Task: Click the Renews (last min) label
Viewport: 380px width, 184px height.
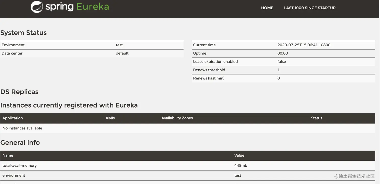Action: [209, 78]
